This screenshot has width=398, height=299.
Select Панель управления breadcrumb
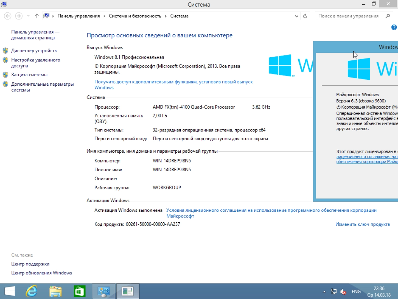click(x=79, y=16)
